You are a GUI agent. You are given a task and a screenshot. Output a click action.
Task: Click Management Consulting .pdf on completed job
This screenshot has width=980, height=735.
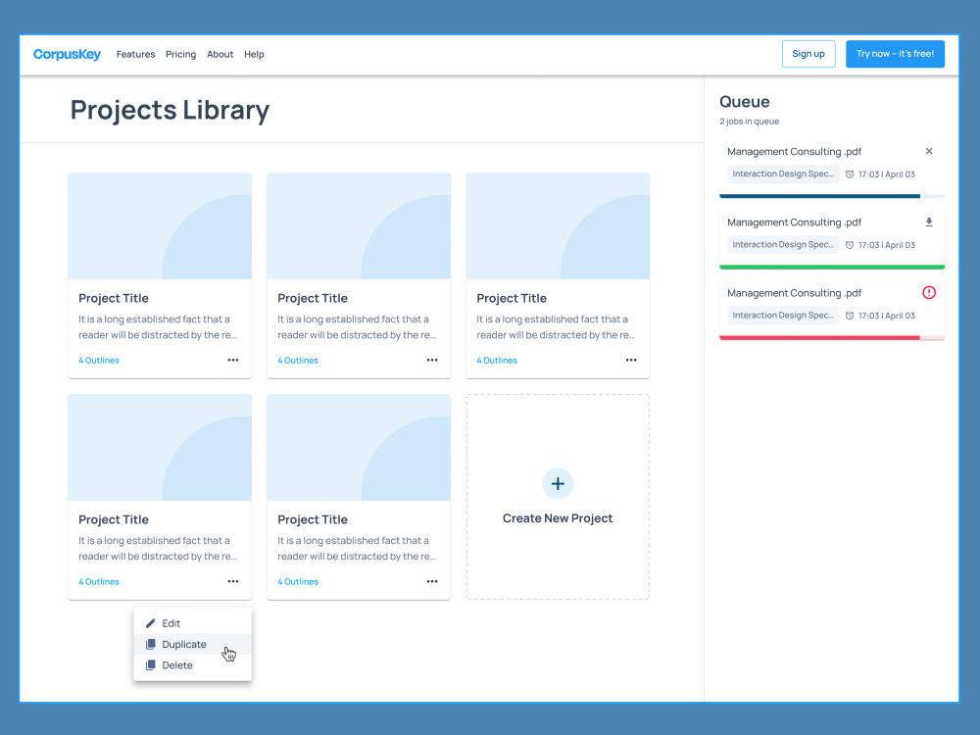(x=794, y=221)
